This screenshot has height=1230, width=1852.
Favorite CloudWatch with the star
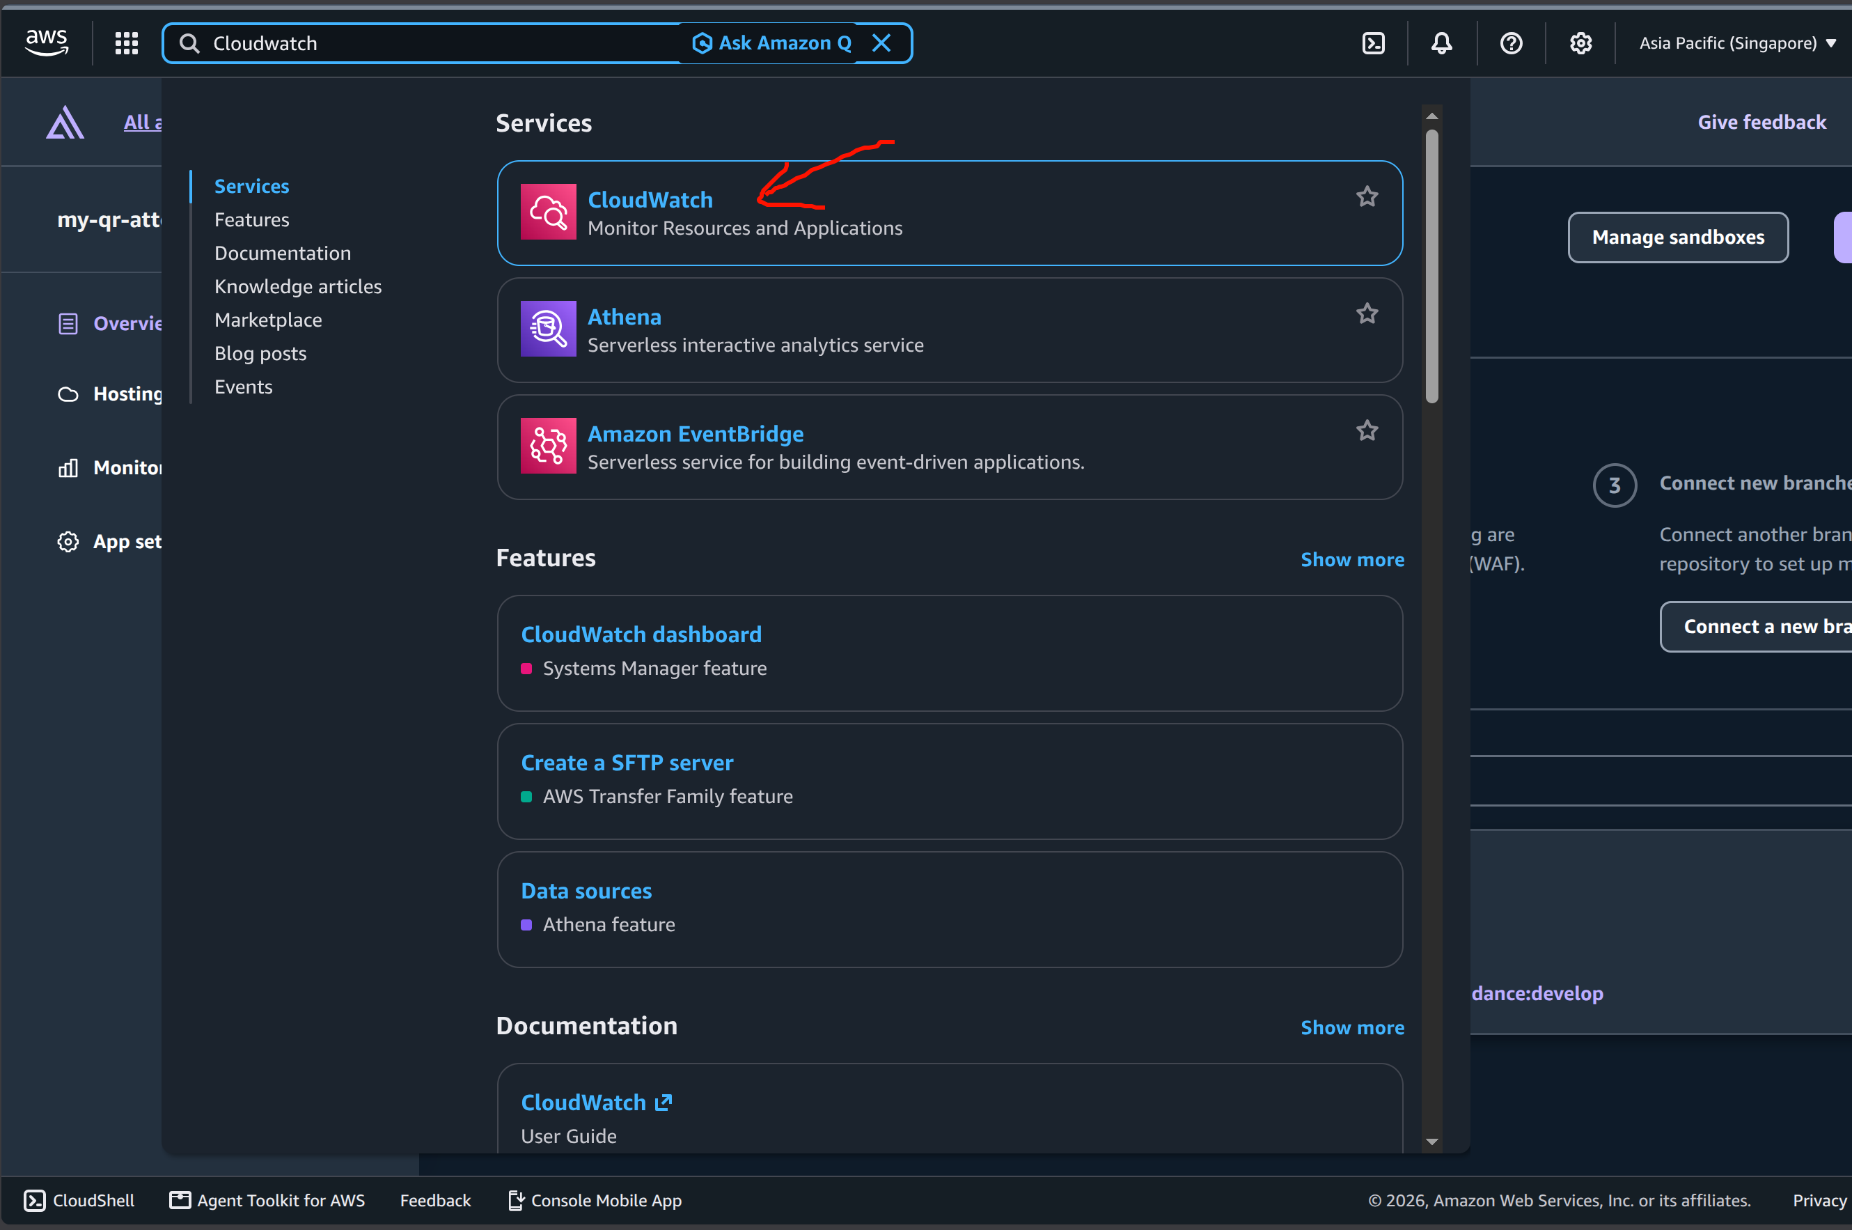[x=1367, y=196]
